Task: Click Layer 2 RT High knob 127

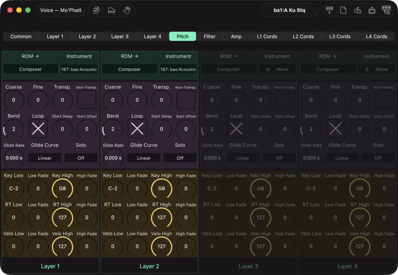Action: pyautogui.click(x=162, y=217)
